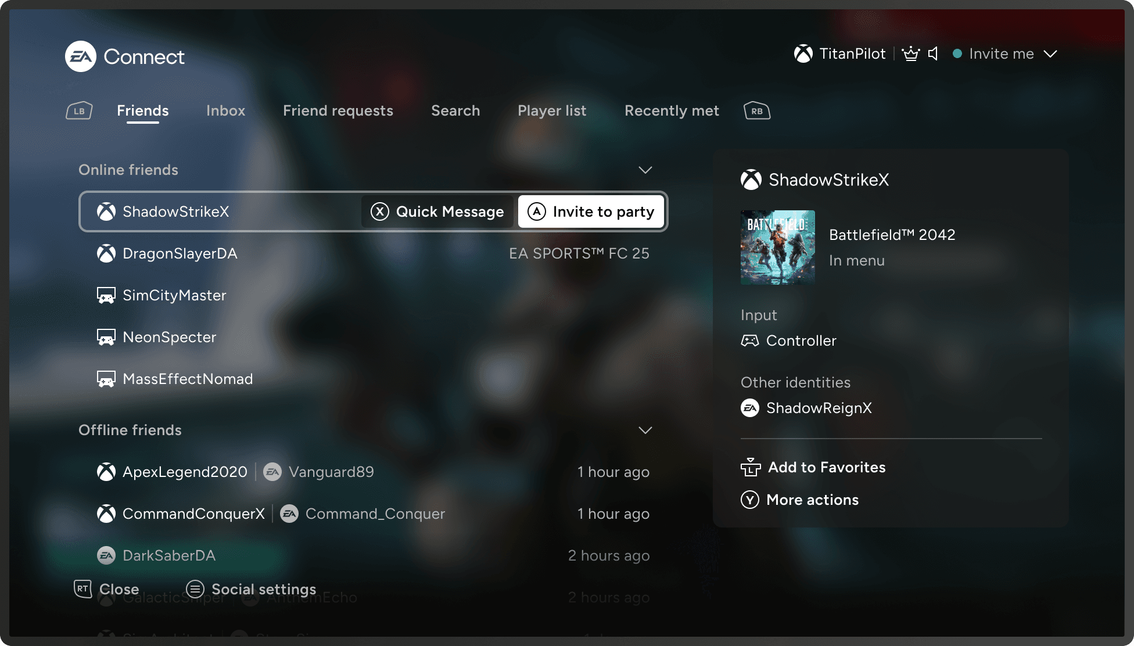This screenshot has width=1134, height=646.
Task: Click EA SPORTS FC 25 game label
Action: pos(579,253)
